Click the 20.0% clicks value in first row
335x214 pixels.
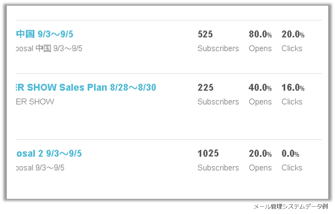(293, 34)
